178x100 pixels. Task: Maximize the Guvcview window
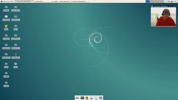click(173, 6)
